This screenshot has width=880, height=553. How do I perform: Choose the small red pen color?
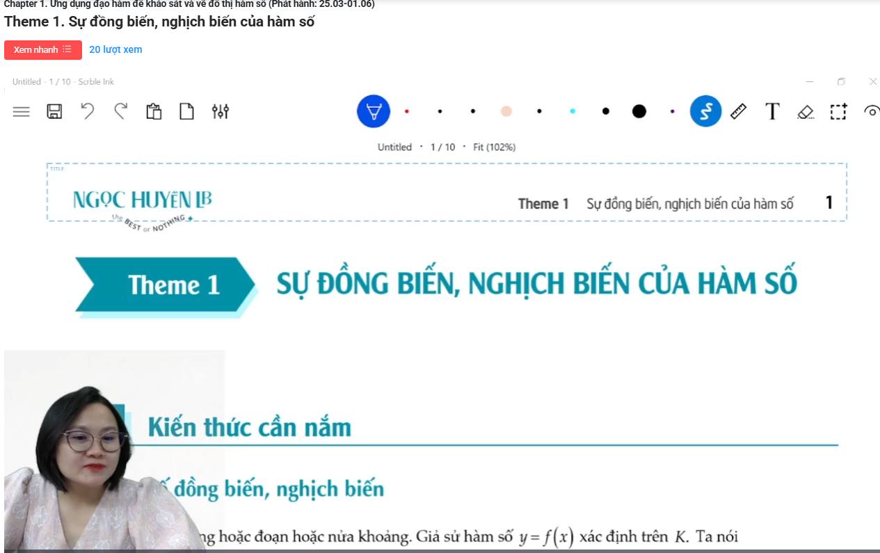(x=407, y=111)
